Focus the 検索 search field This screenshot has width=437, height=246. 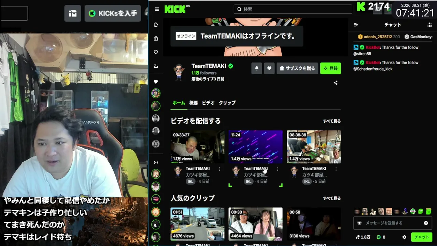click(x=293, y=9)
